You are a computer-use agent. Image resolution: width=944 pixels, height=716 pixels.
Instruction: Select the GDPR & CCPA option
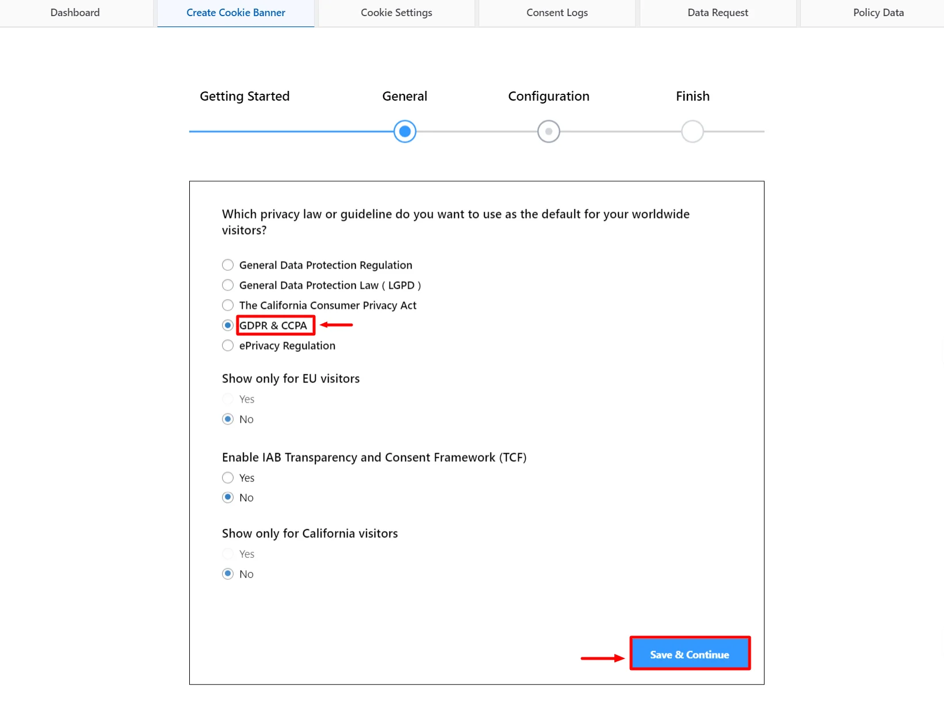point(228,325)
